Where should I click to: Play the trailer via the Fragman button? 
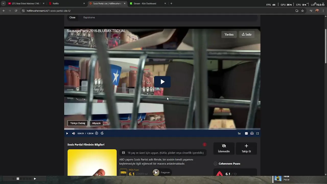[161, 172]
